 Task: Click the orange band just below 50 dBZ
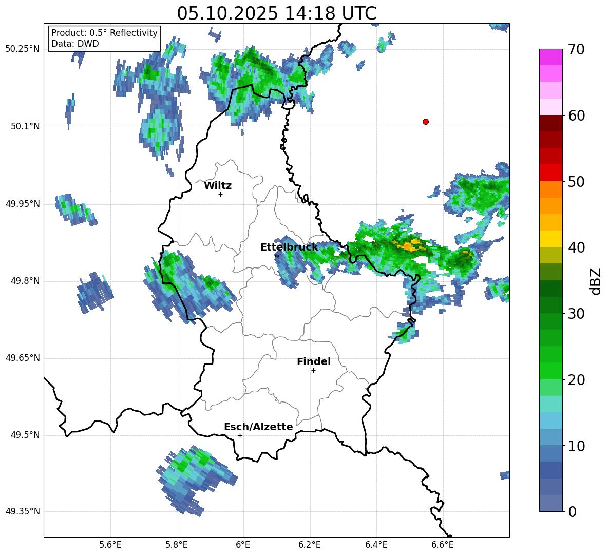550,189
